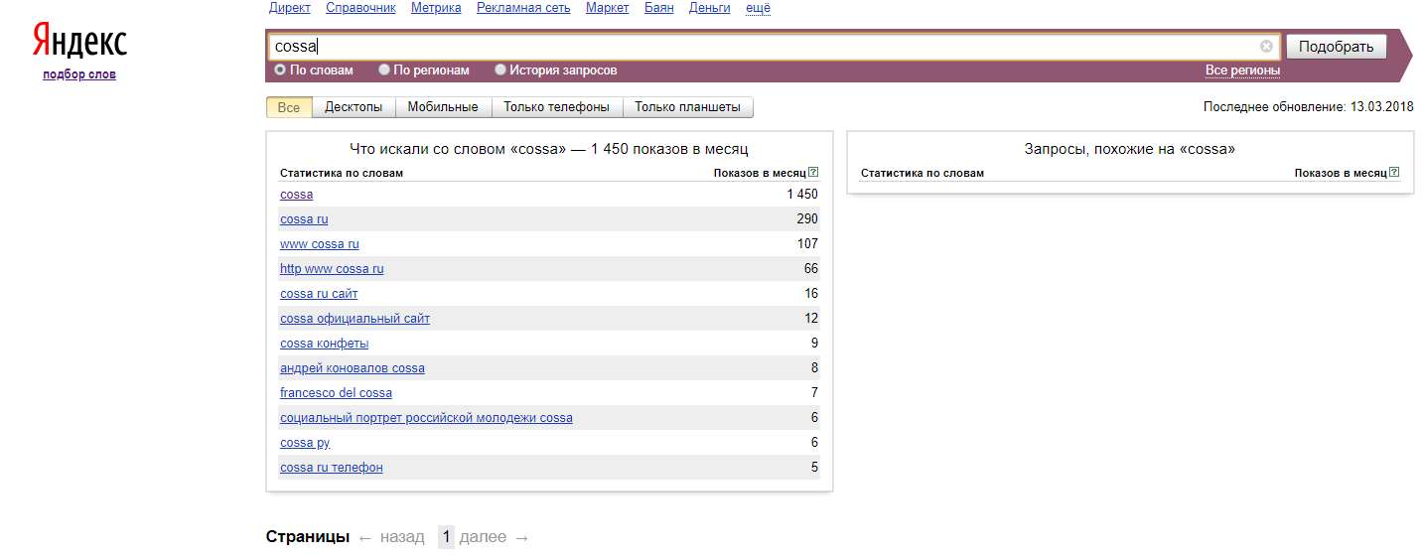The image size is (1423, 559).
Task: Open help icon in similar queries panel
Action: click(x=1394, y=173)
